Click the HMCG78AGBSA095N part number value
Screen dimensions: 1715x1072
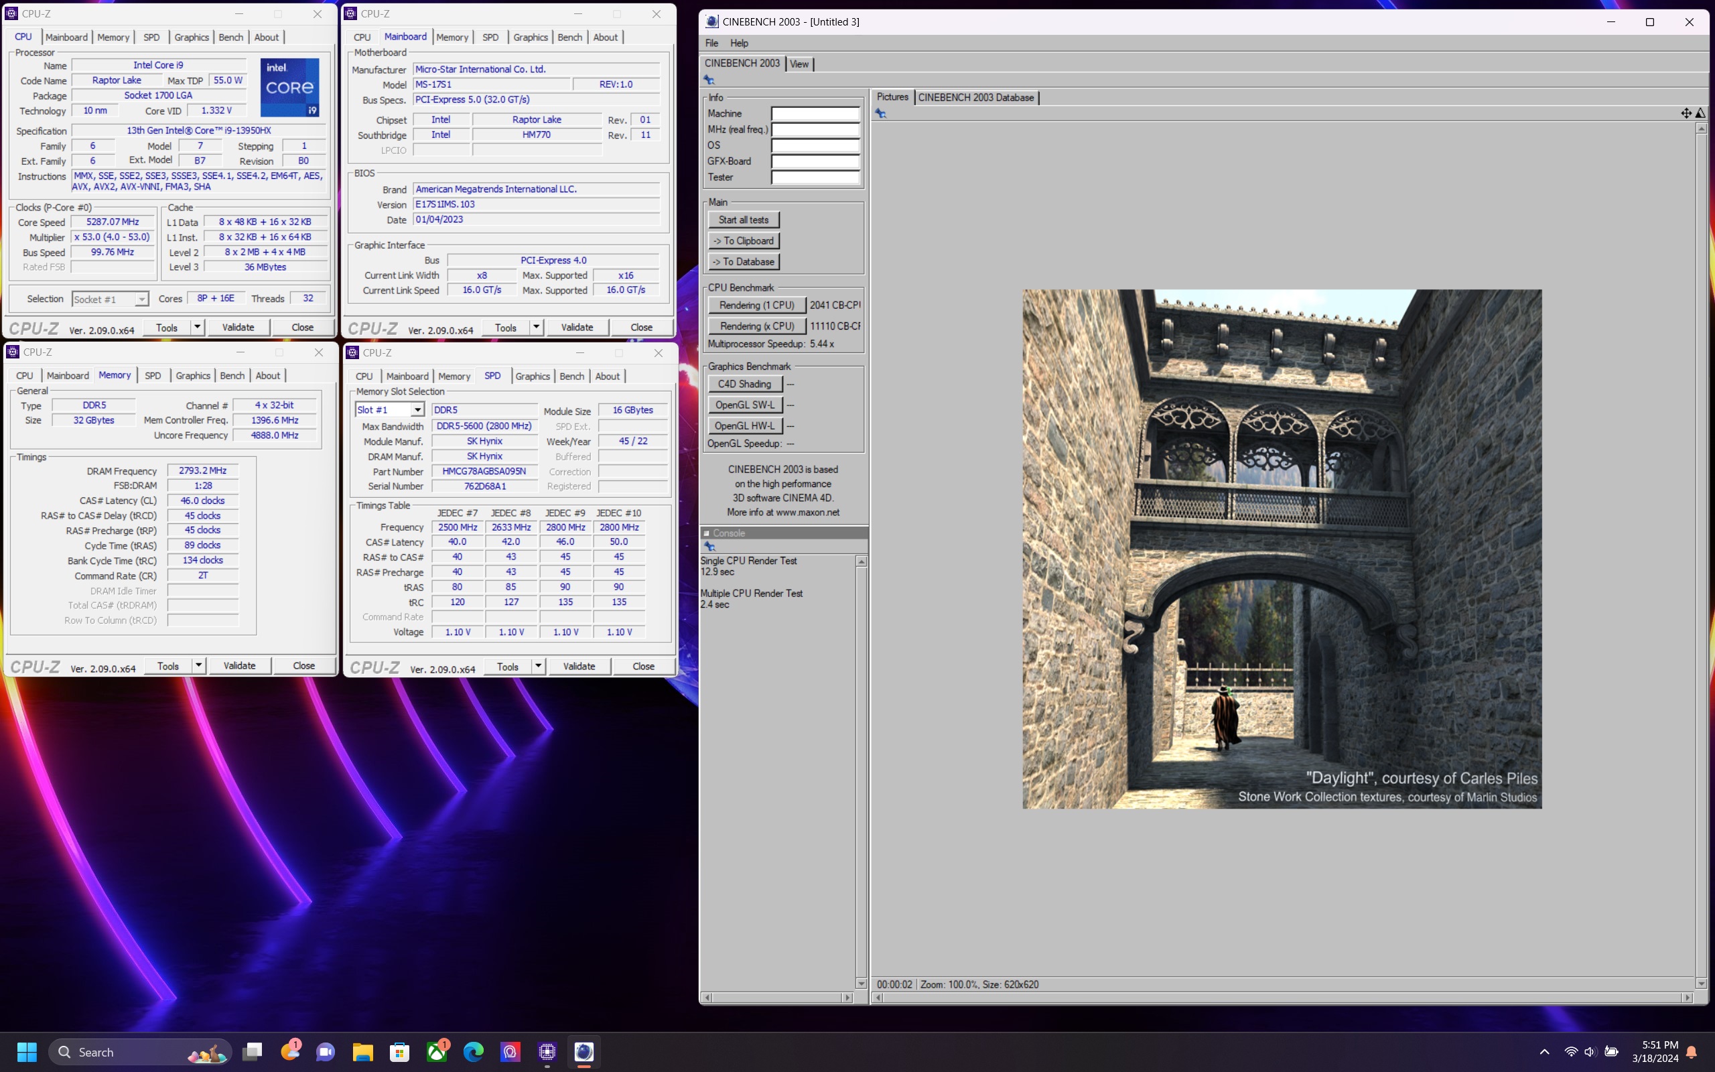[x=484, y=472]
